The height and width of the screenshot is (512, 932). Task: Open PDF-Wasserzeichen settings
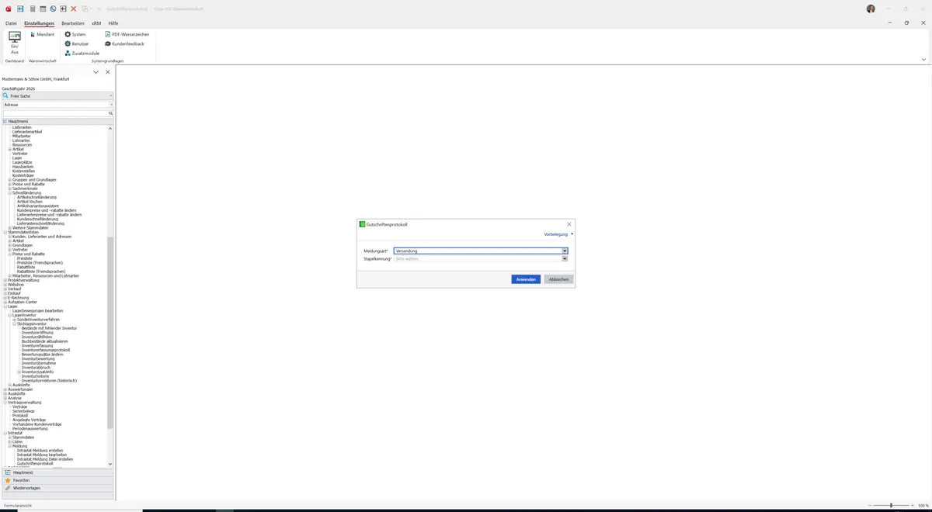127,35
